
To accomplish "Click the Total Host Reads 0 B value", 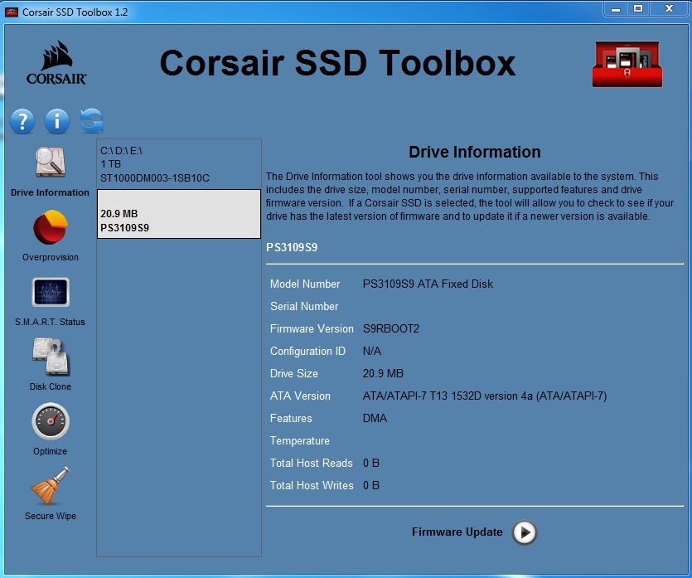I will click(x=371, y=464).
